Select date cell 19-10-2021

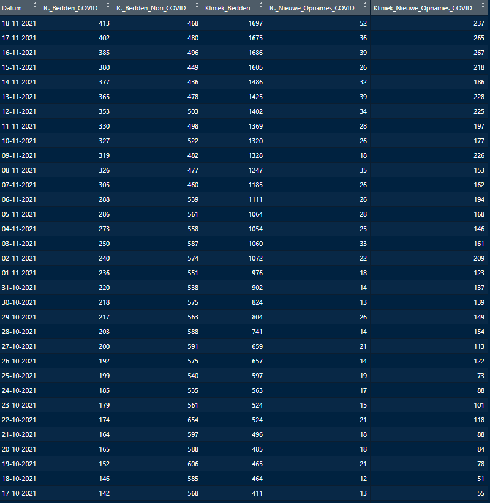click(19, 464)
